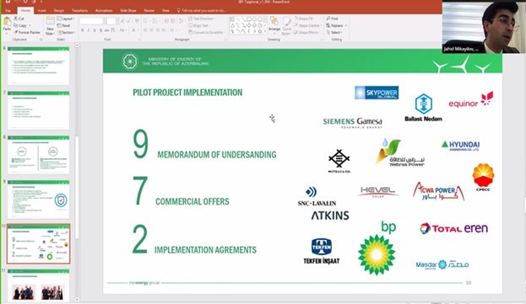Click the Reset slide button
Viewport: 526px width, 304px height.
[63, 25]
